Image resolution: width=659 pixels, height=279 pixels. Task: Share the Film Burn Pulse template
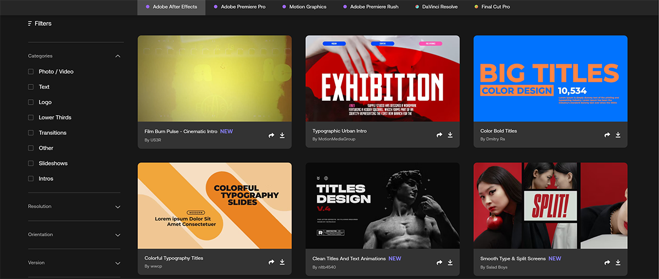(271, 135)
